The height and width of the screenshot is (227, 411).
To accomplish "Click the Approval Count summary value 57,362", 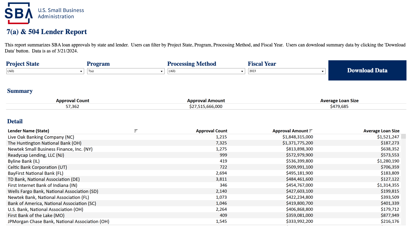I will tap(73, 106).
